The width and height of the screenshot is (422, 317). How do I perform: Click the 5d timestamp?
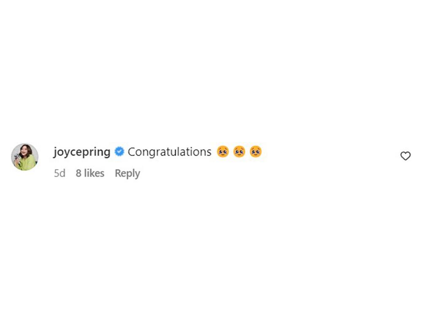point(60,173)
